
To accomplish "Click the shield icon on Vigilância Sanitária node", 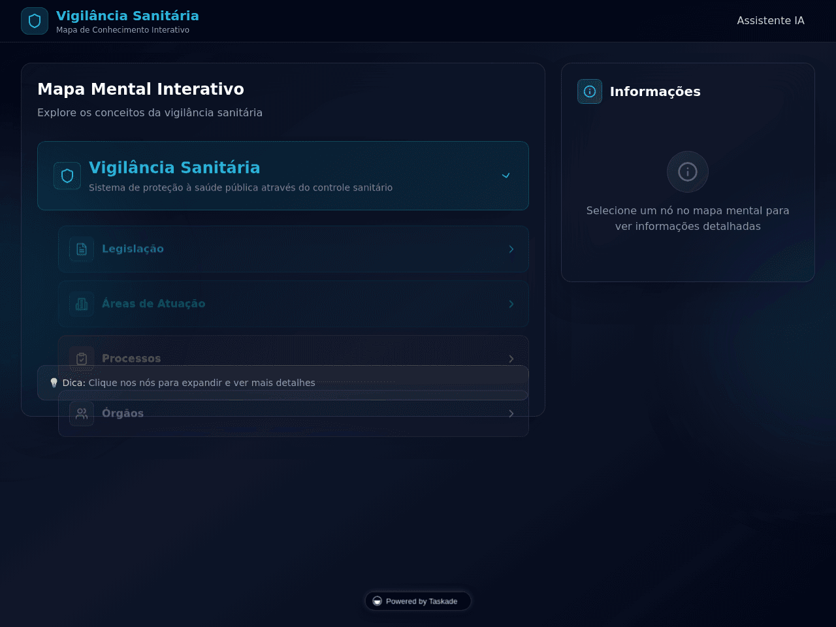I will [x=67, y=176].
